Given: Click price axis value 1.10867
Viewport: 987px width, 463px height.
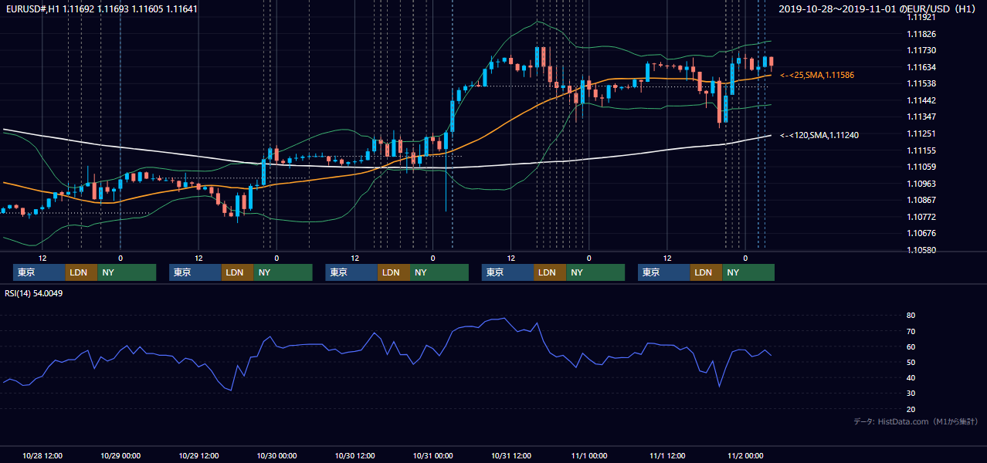Looking at the screenshot, I should pos(921,201).
